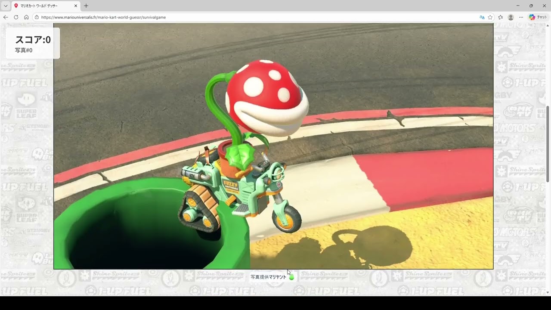Click the スコア:0 score text
Screen dimensions: 551x310
(33, 40)
